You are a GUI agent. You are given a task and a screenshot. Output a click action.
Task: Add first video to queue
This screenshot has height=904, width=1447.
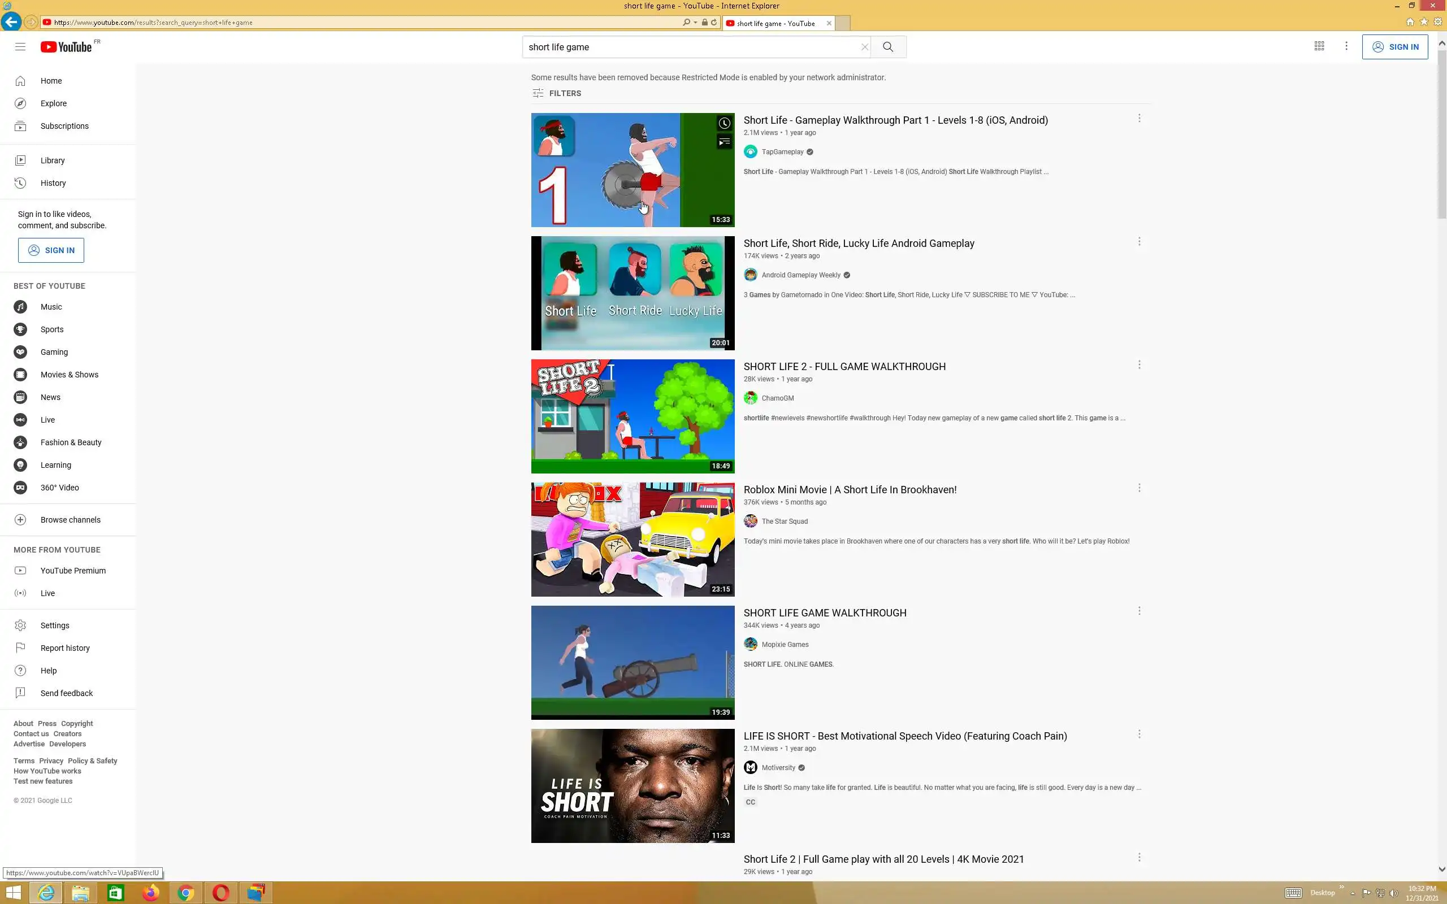tap(724, 142)
